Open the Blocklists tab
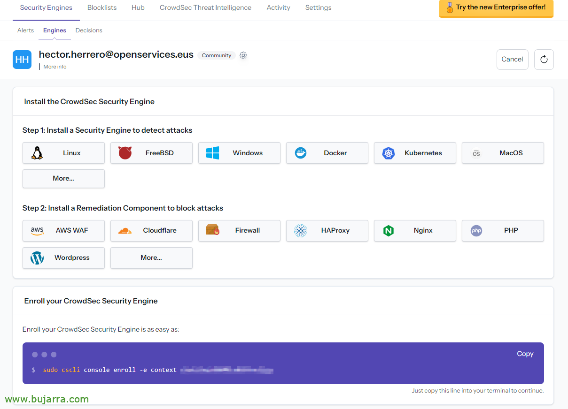The image size is (568, 409). pyautogui.click(x=102, y=8)
